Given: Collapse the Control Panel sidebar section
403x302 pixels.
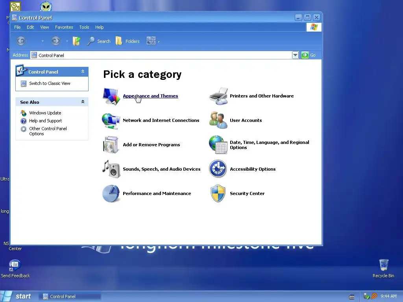Looking at the screenshot, I should (83, 72).
